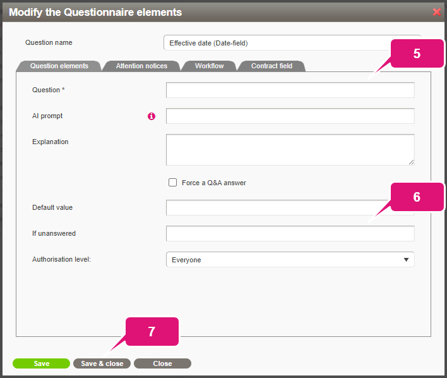Open the Attention notices tab
447x378 pixels.
pyautogui.click(x=141, y=66)
